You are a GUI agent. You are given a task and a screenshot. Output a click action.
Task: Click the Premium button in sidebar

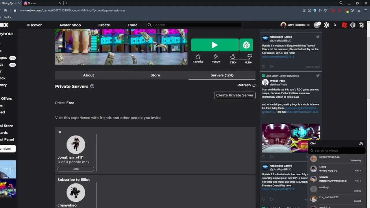point(8,148)
